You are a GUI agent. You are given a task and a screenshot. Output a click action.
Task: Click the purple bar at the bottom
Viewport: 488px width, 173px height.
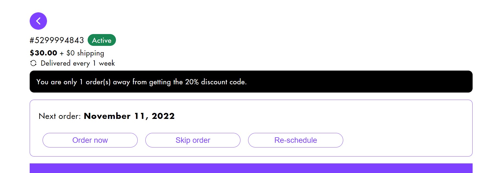(251, 168)
